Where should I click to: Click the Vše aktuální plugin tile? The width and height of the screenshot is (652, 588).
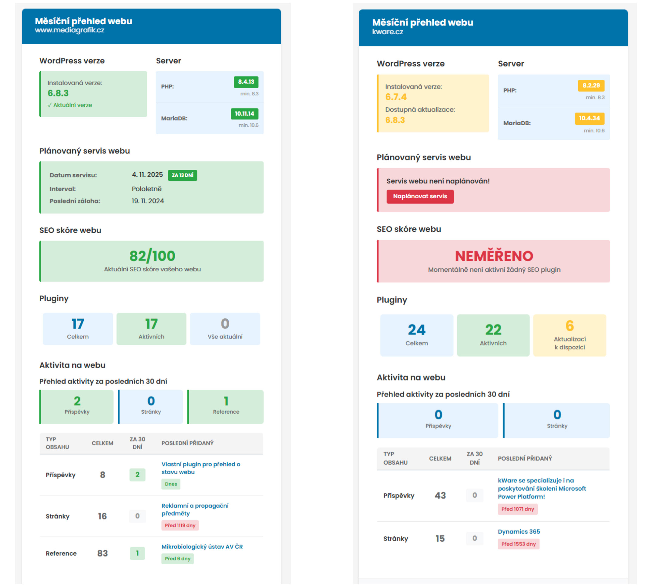click(x=225, y=328)
